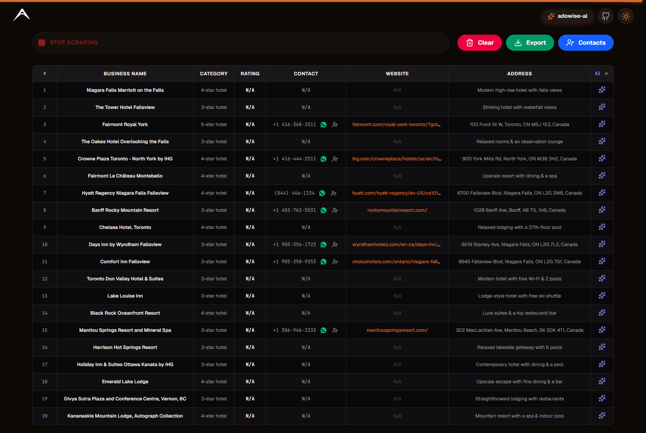This screenshot has width=646, height=433.
Task: Run AI analysis for Niagara Falls Marriott
Action: (x=602, y=90)
